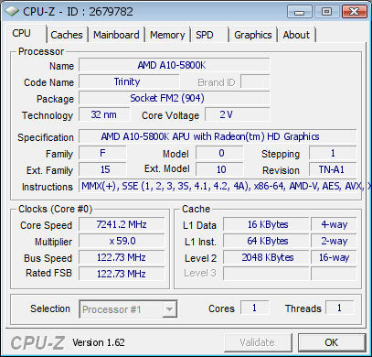This screenshot has width=372, height=357.
Task: Click the Specification field text
Action: coord(218,136)
